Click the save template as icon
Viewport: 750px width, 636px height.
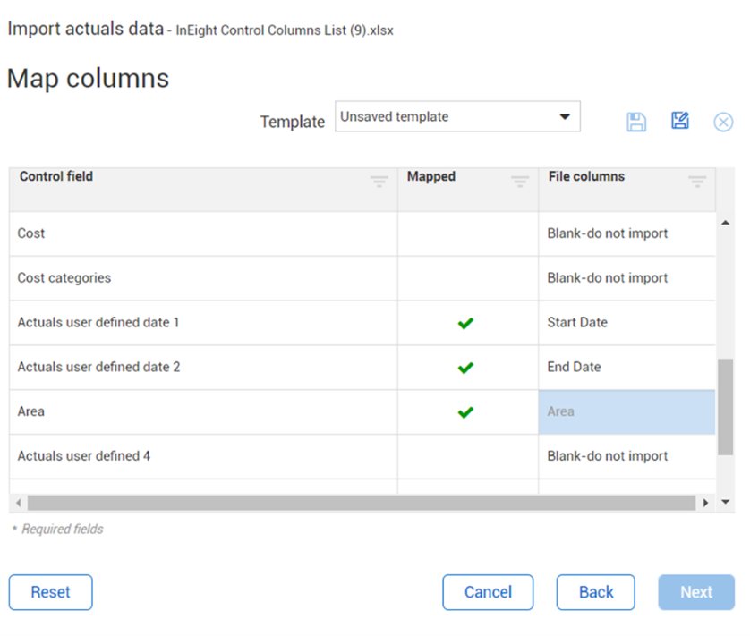tap(680, 121)
